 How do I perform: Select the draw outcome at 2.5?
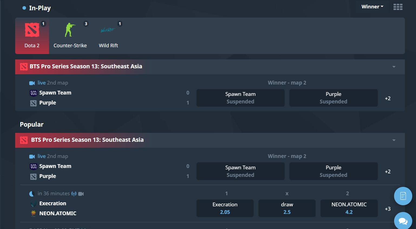tap(287, 208)
